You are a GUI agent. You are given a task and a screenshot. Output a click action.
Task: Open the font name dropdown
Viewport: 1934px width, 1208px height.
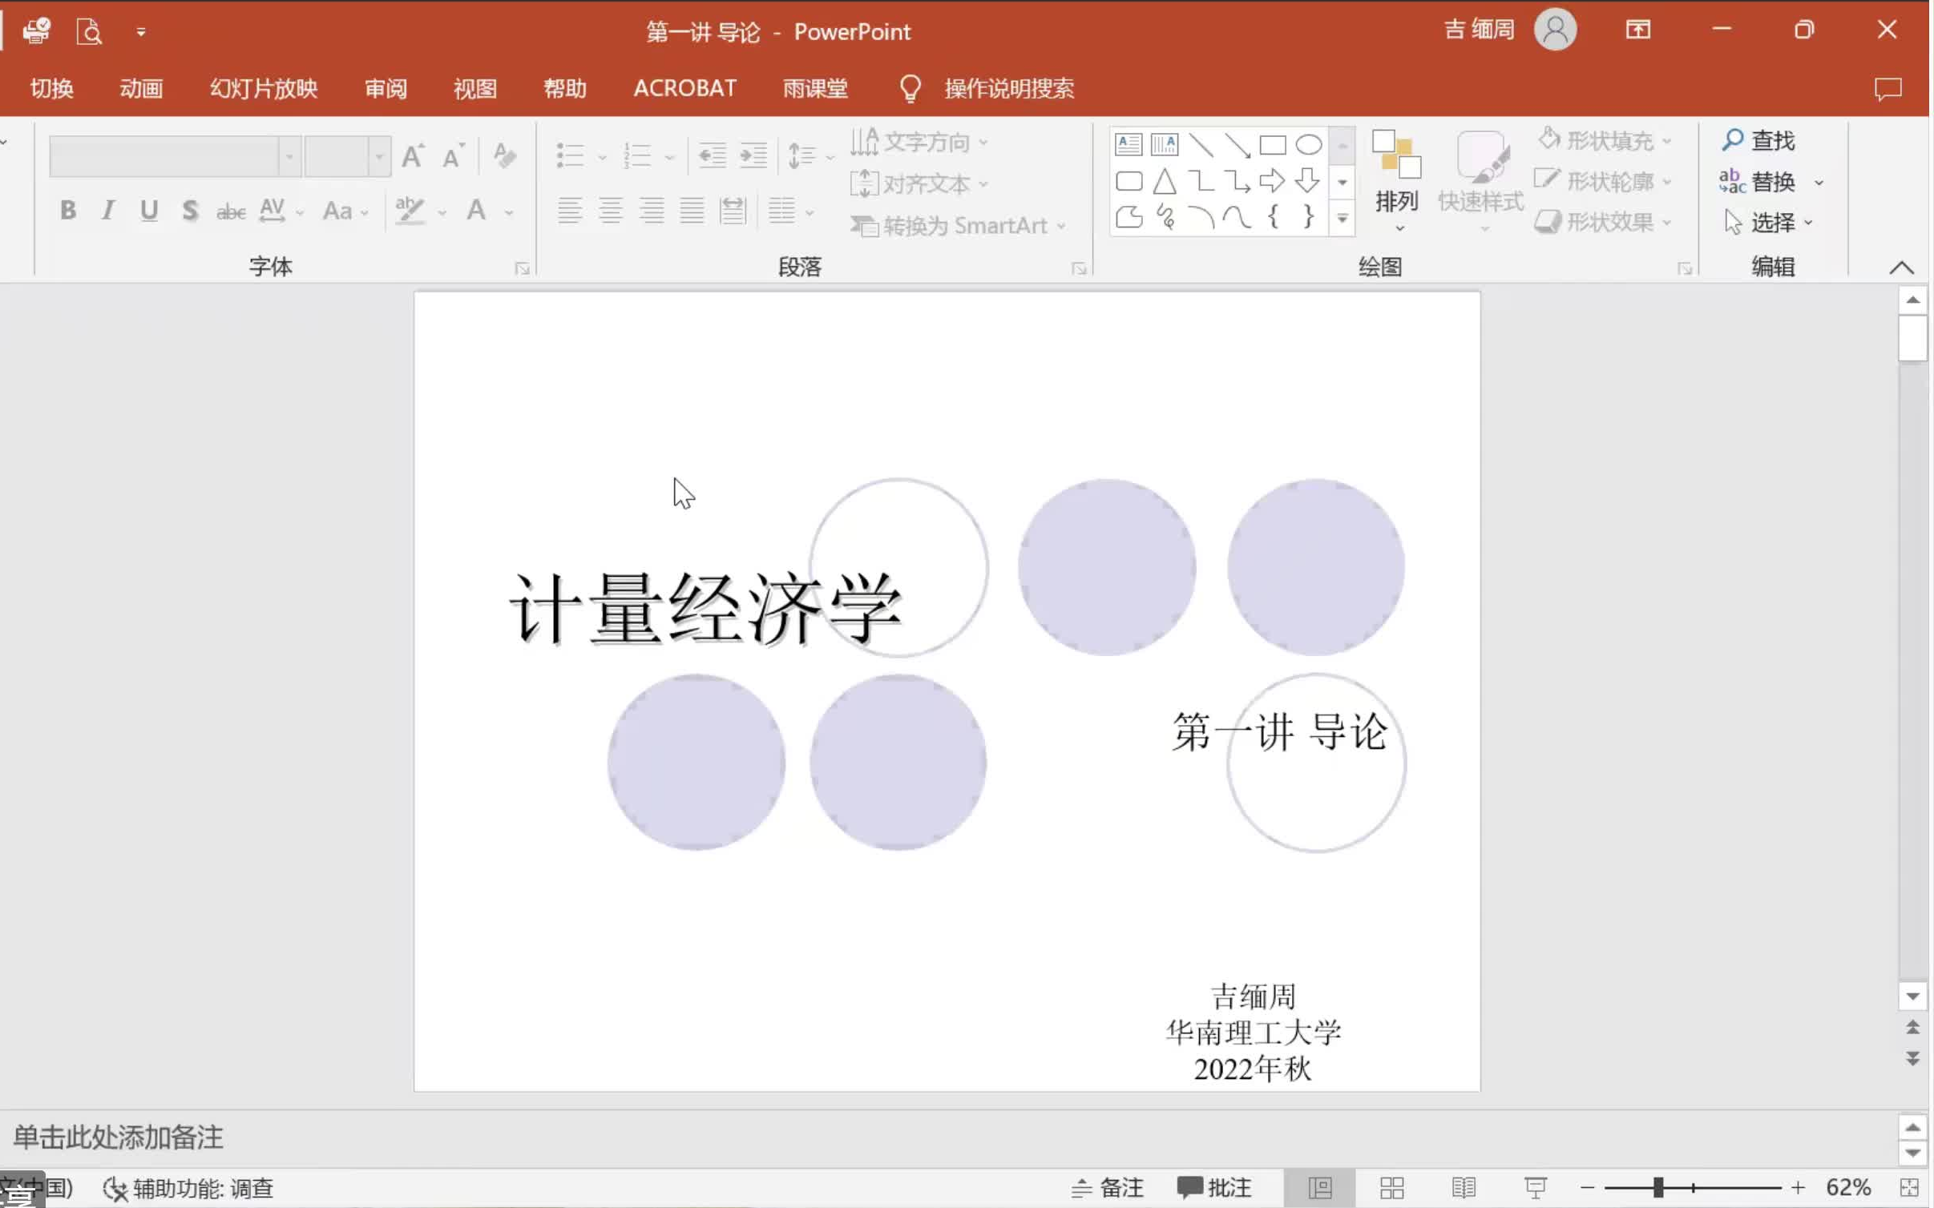click(x=289, y=155)
